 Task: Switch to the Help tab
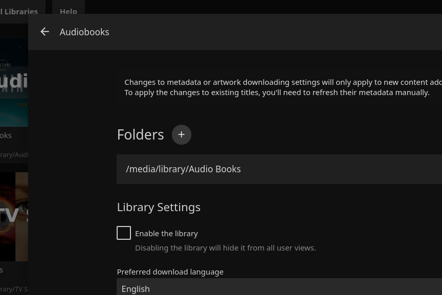click(68, 10)
